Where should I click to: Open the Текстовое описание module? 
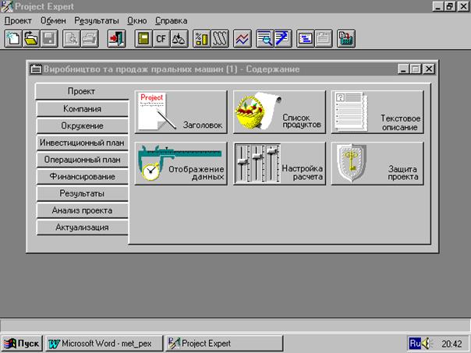point(377,112)
